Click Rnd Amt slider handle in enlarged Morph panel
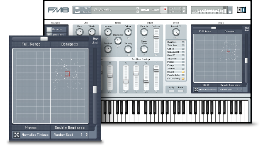Screen dimensions: 260x160 95,89
